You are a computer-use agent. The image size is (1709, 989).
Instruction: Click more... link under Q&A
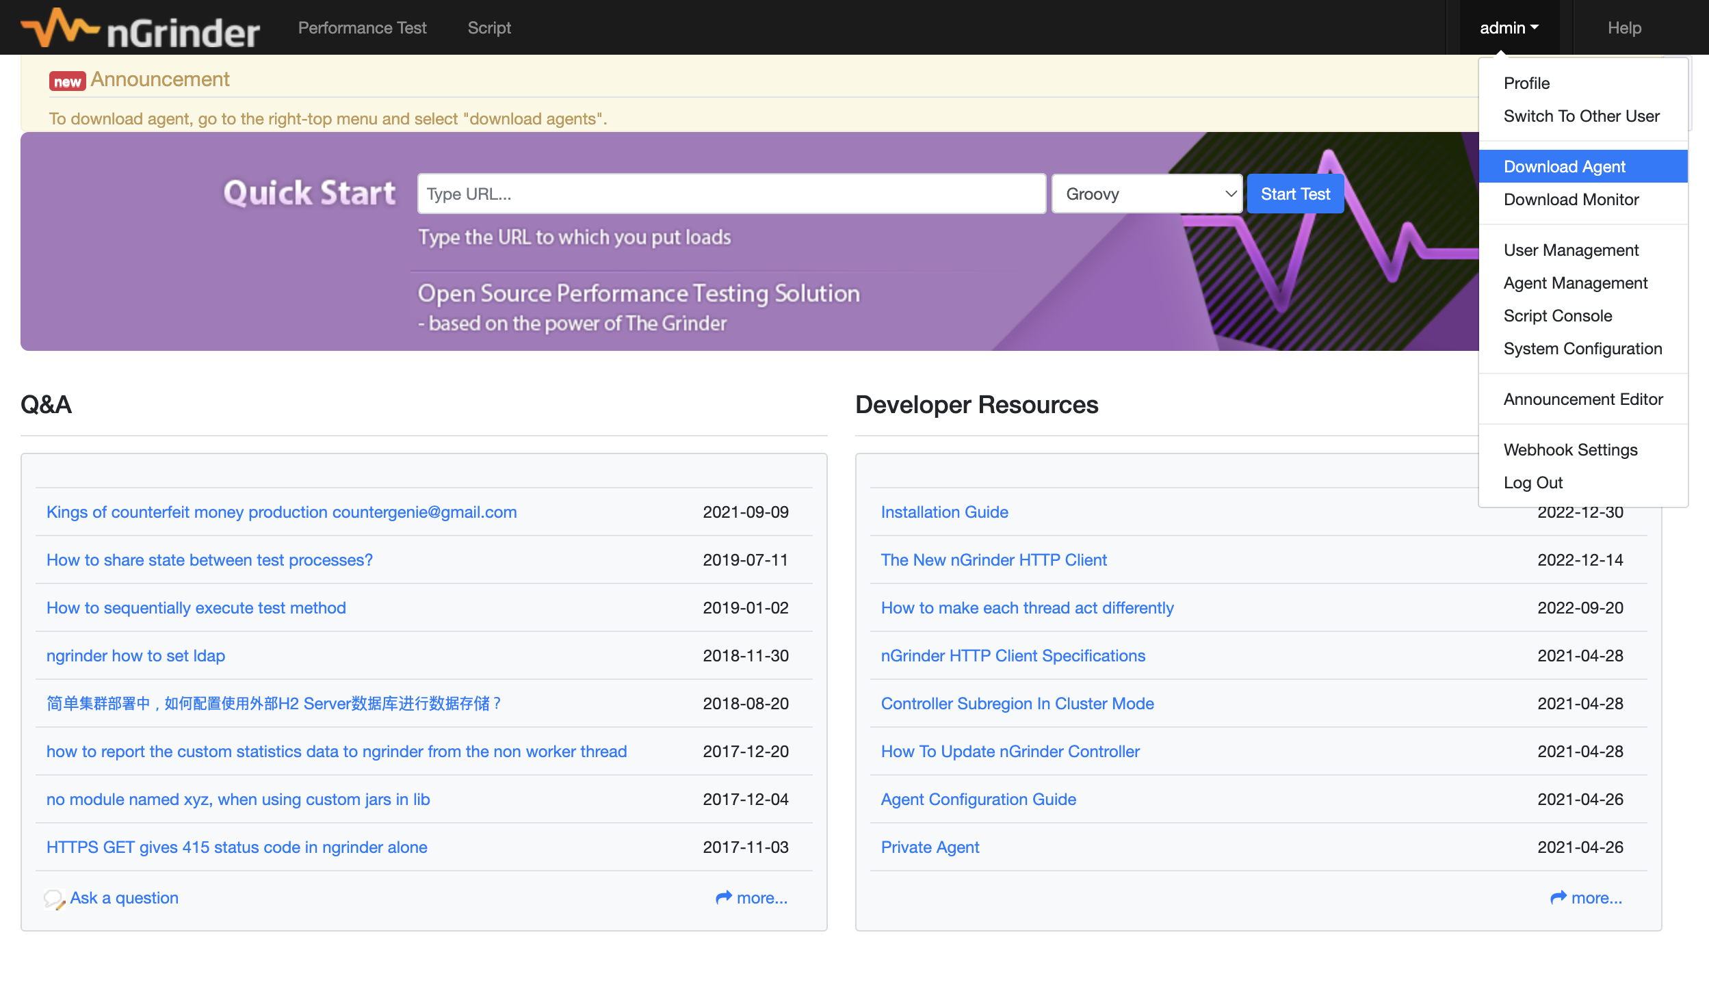(x=762, y=898)
